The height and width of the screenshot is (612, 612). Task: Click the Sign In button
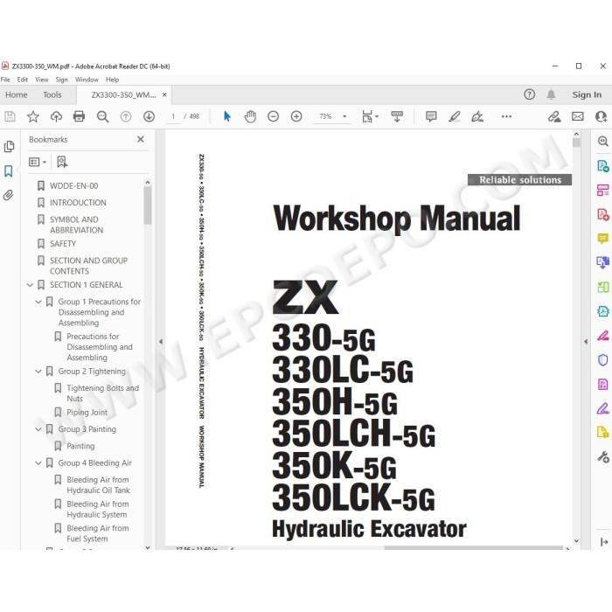click(x=587, y=94)
